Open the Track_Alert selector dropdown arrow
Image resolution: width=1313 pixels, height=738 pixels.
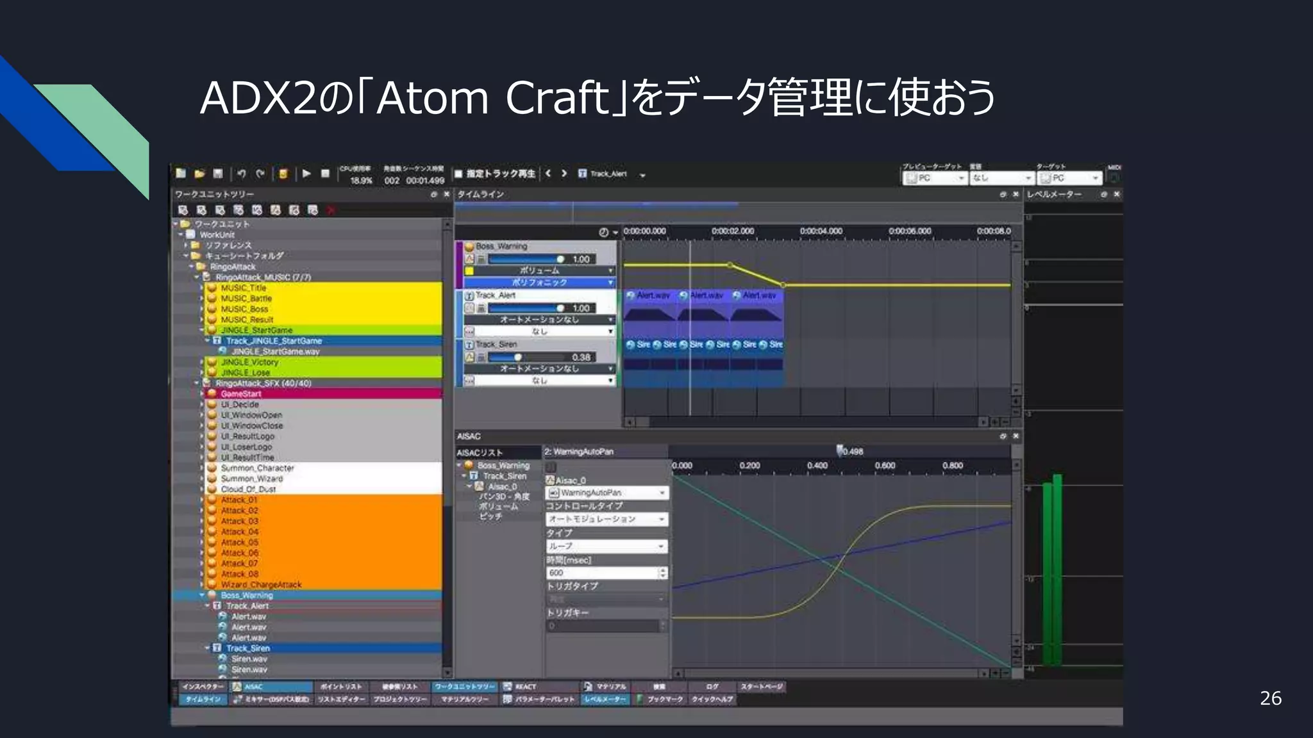[x=642, y=174]
